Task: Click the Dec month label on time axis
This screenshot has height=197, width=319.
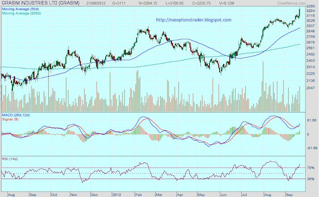Action: click(95, 195)
